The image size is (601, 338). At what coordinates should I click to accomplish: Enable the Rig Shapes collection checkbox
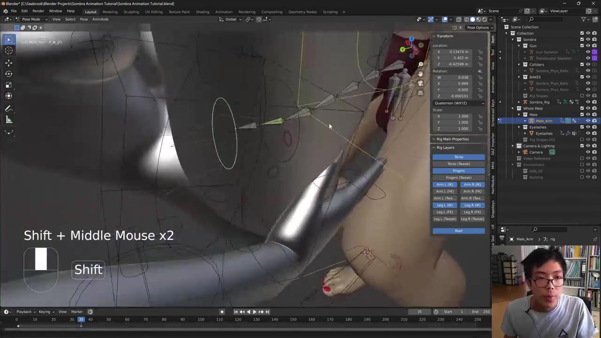coord(582,96)
